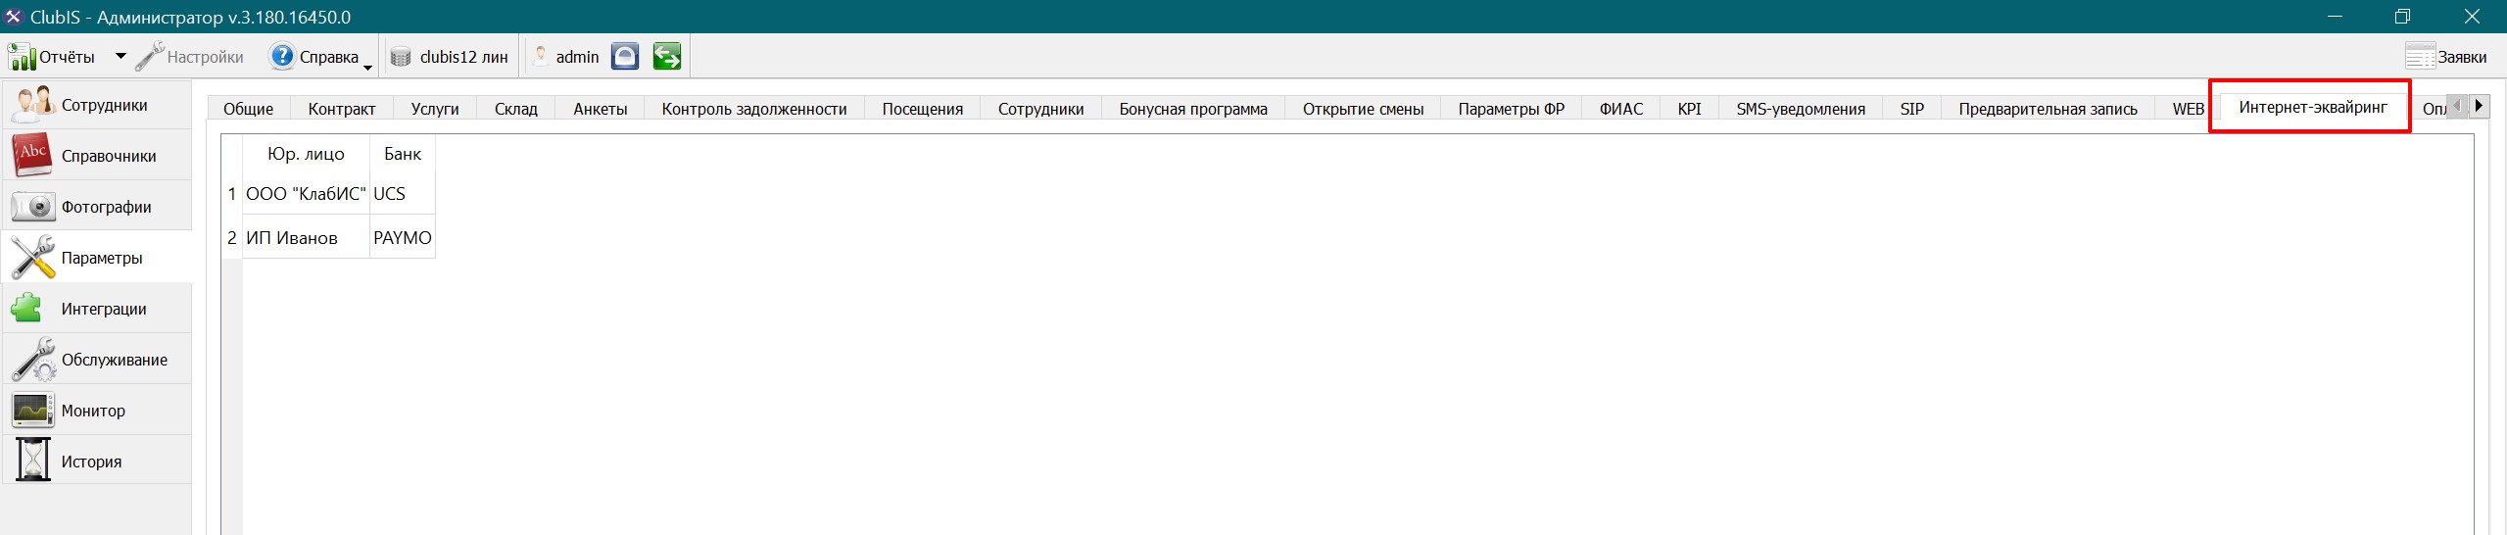The image size is (2507, 535).
Task: Select the Интернет-эквайринг tab
Action: click(x=2313, y=107)
